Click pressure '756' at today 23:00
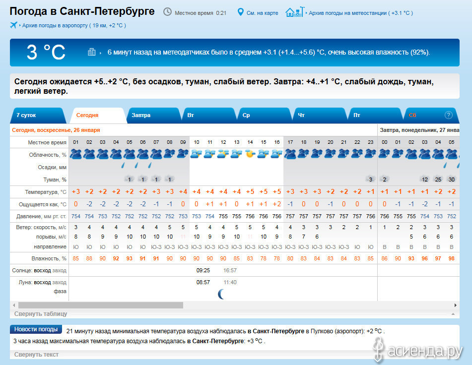The image size is (472, 365). (371, 216)
